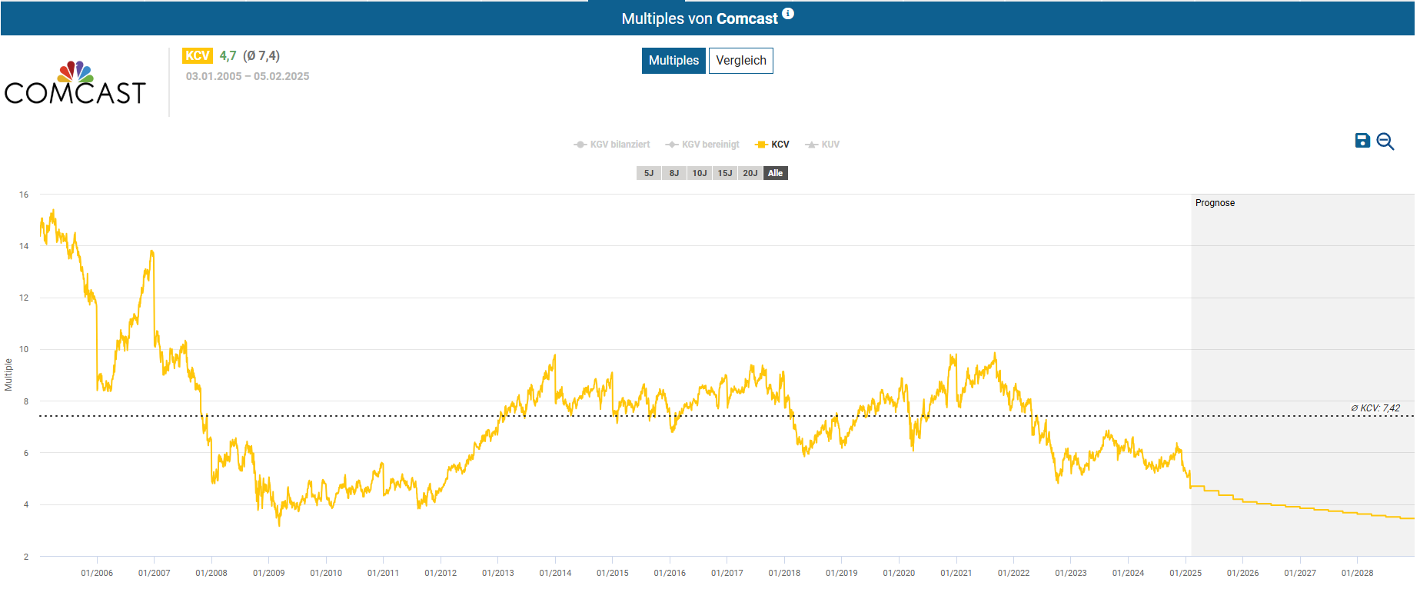The width and height of the screenshot is (1420, 589).
Task: Click the Prognose forecast area label
Action: pyautogui.click(x=1215, y=203)
